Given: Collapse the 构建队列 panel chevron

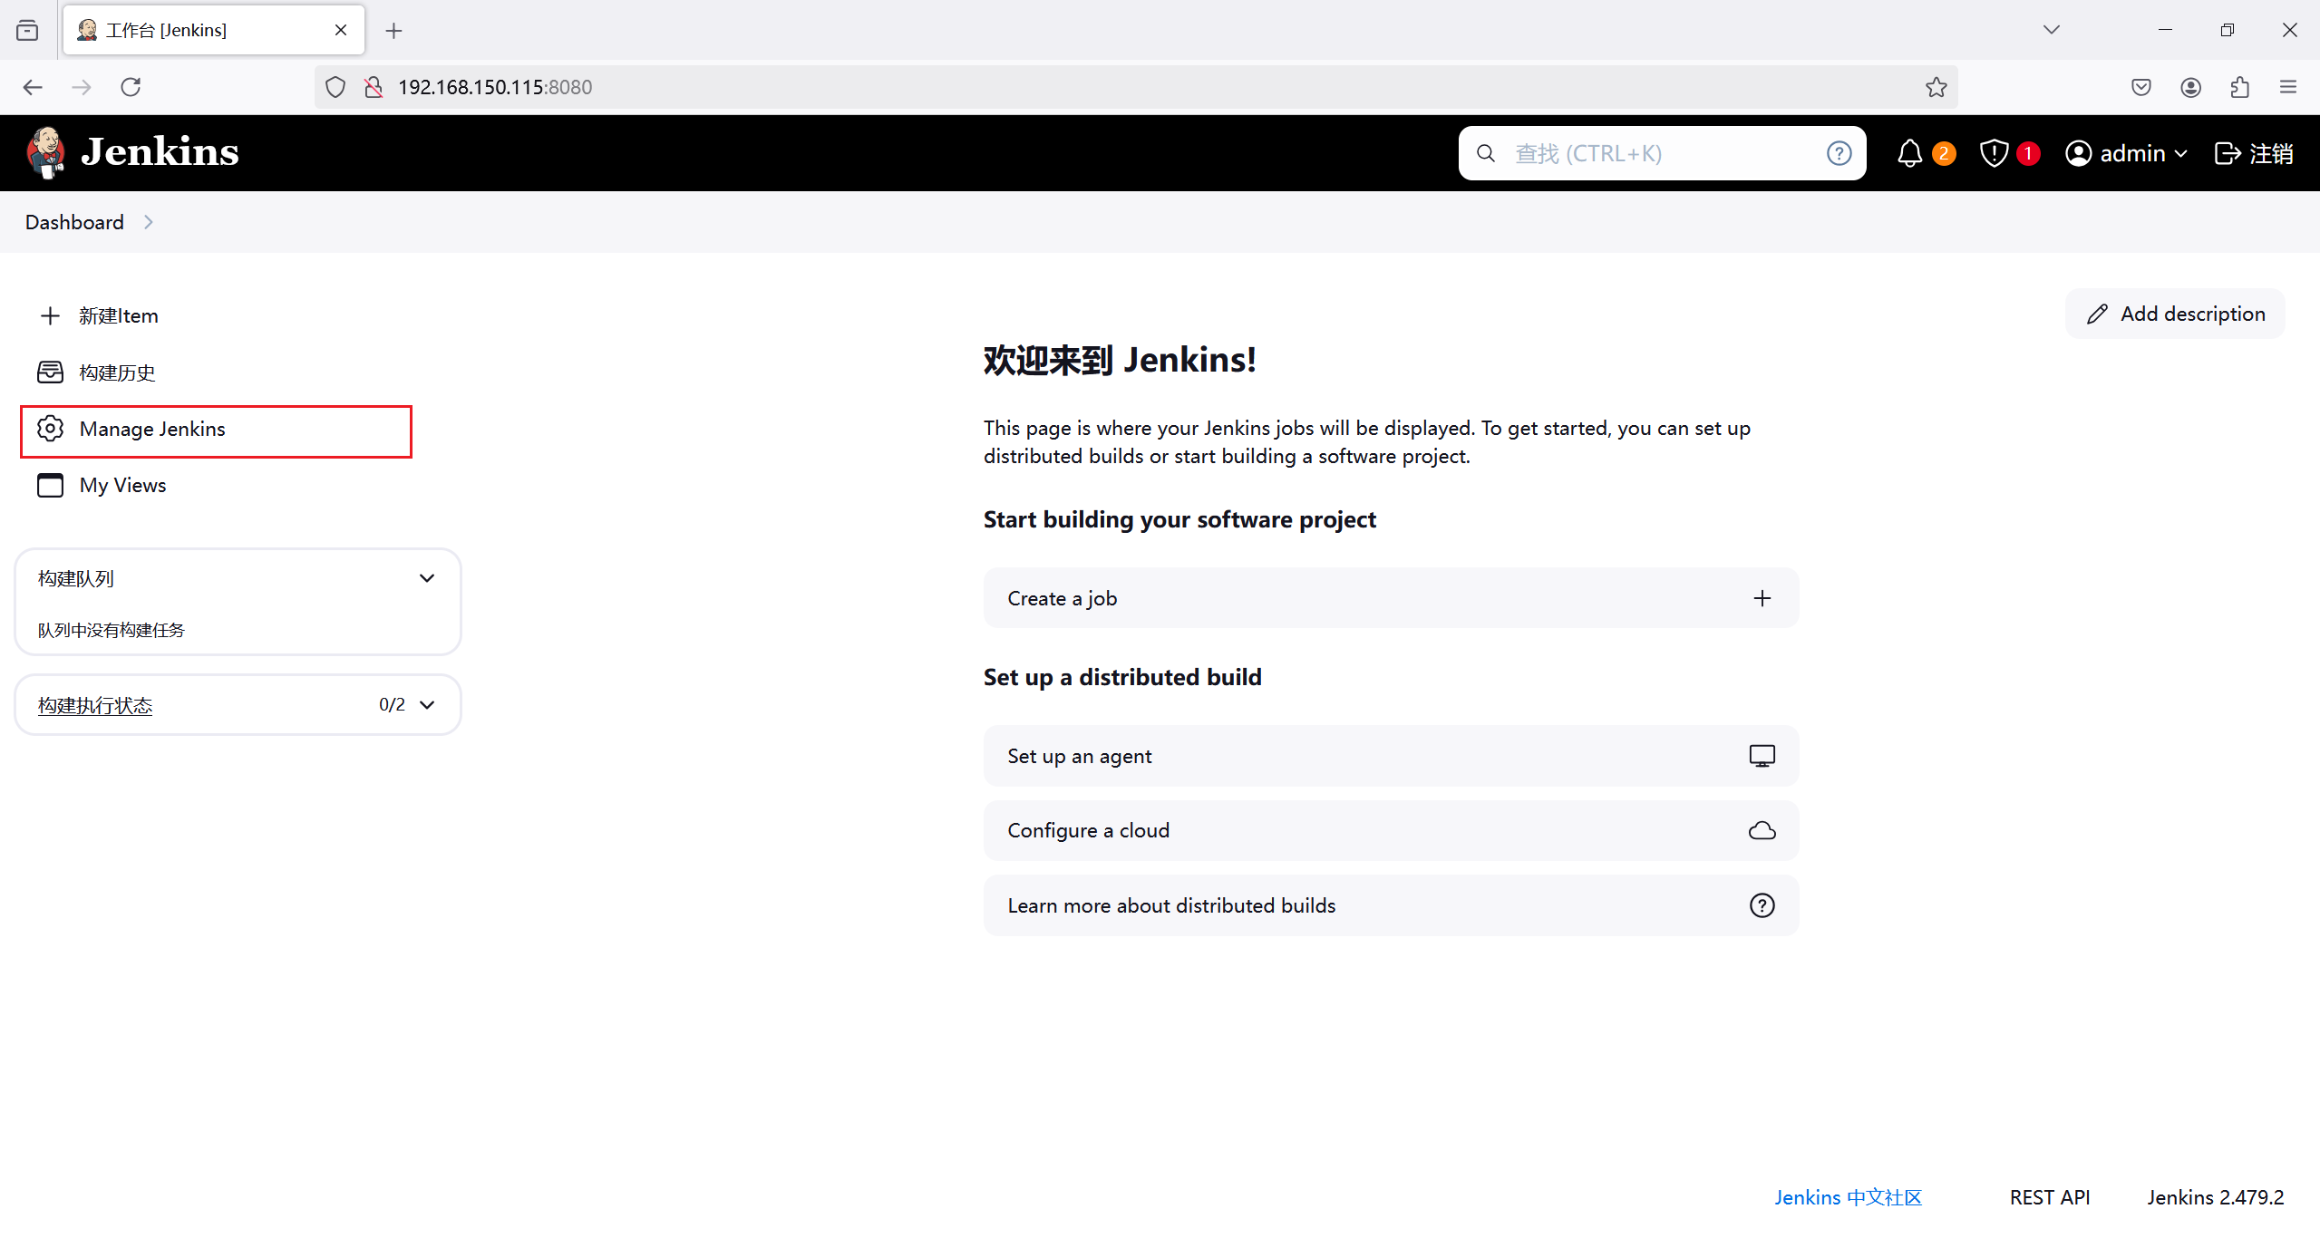Looking at the screenshot, I should (427, 578).
